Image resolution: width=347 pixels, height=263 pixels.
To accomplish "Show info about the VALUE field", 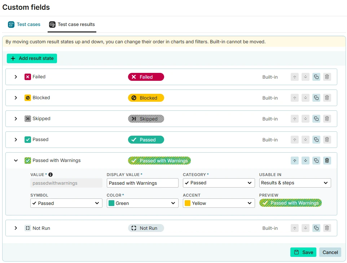I will click(50, 175).
